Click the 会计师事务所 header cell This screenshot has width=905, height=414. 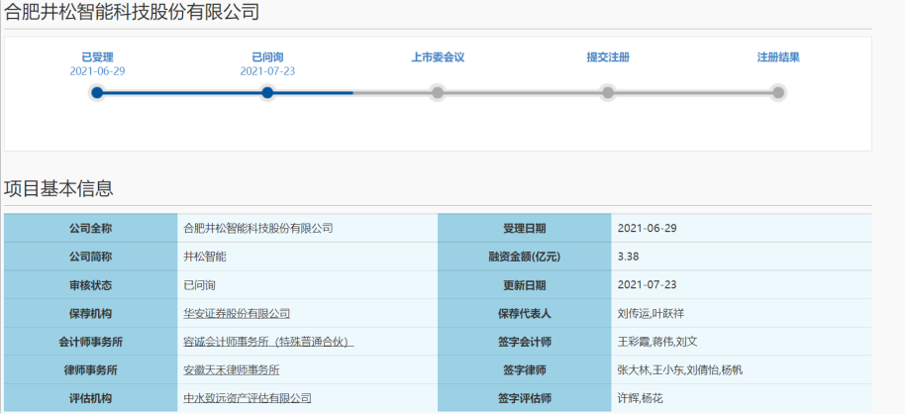[91, 342]
